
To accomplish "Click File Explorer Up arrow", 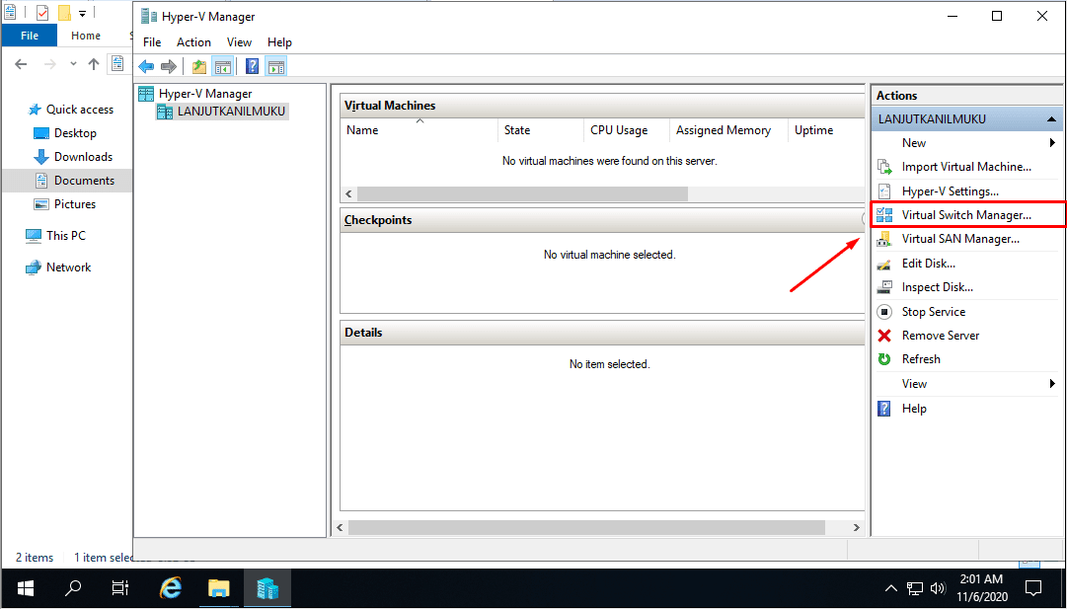I will pos(94,64).
